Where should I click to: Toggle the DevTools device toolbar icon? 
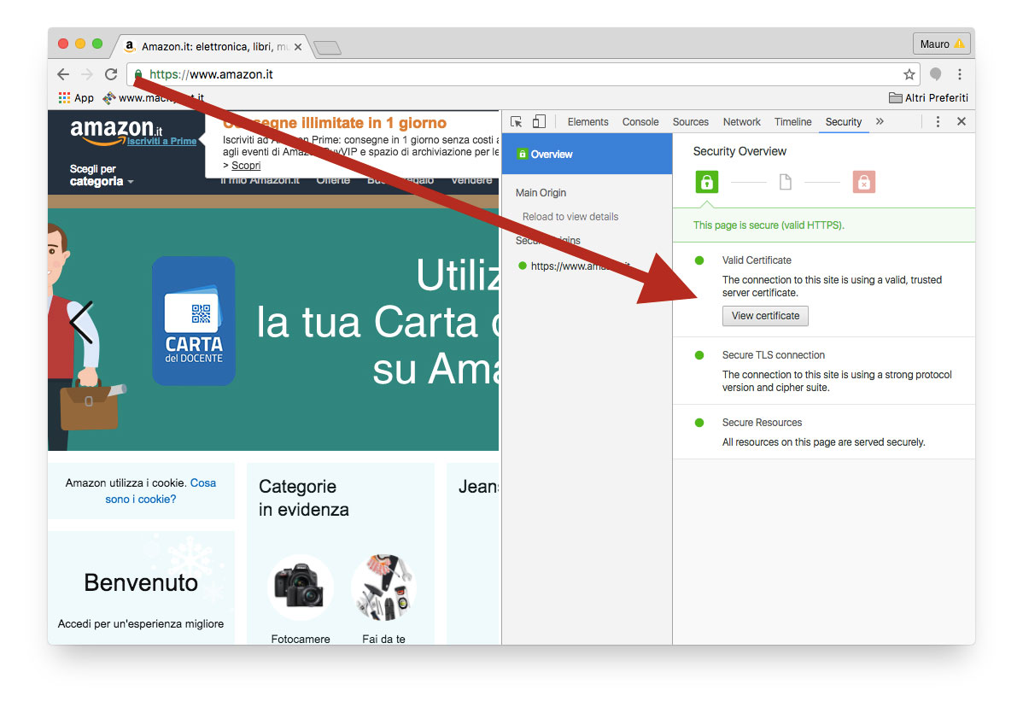(x=539, y=121)
